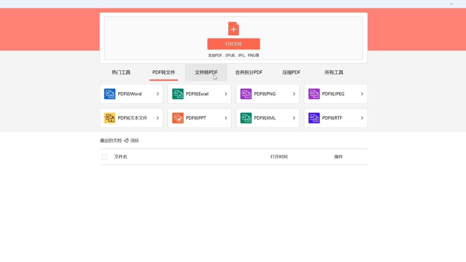Go to the 合并拆分PDF tab
The width and height of the screenshot is (466, 262).
[249, 72]
